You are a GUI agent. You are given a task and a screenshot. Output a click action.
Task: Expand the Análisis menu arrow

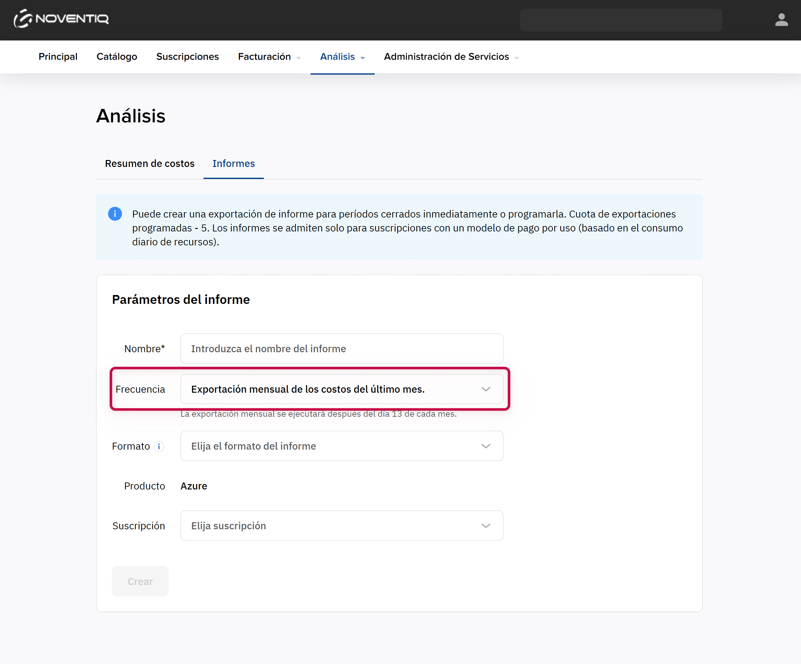click(x=363, y=58)
